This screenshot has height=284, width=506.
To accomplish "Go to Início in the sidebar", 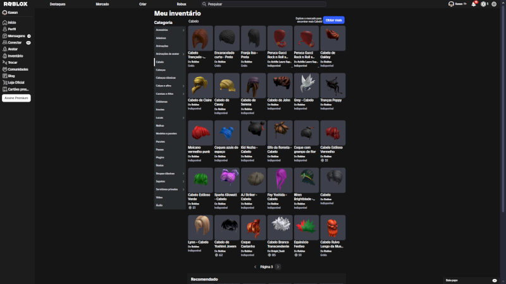I will [12, 22].
